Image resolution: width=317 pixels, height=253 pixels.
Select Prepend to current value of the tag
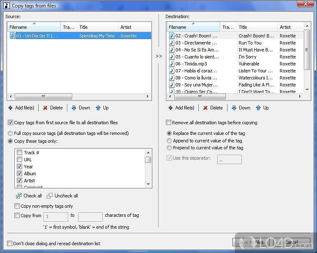pos(169,148)
